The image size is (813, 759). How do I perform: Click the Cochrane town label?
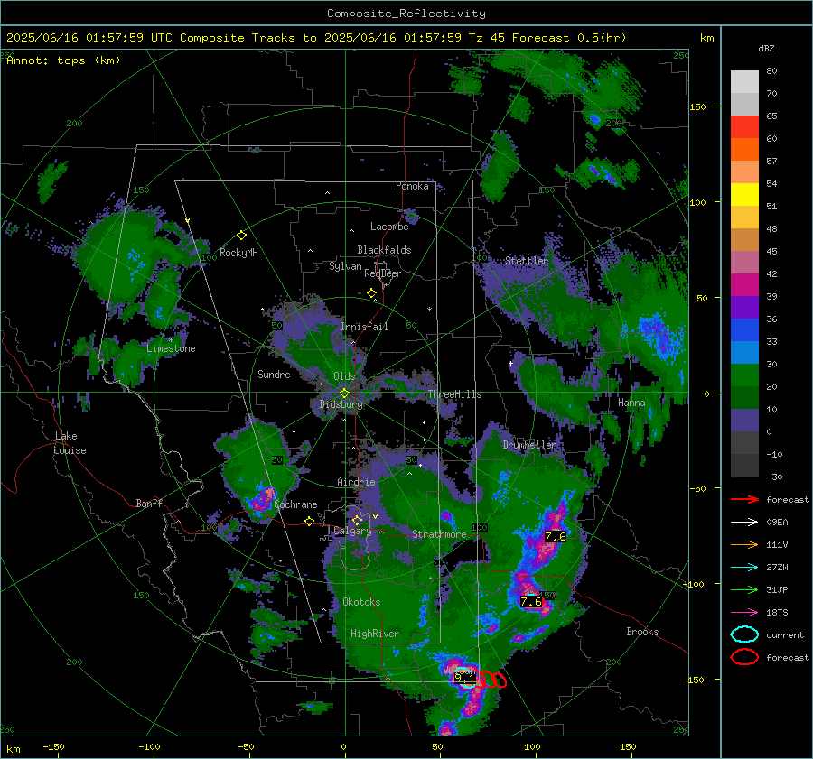[295, 504]
